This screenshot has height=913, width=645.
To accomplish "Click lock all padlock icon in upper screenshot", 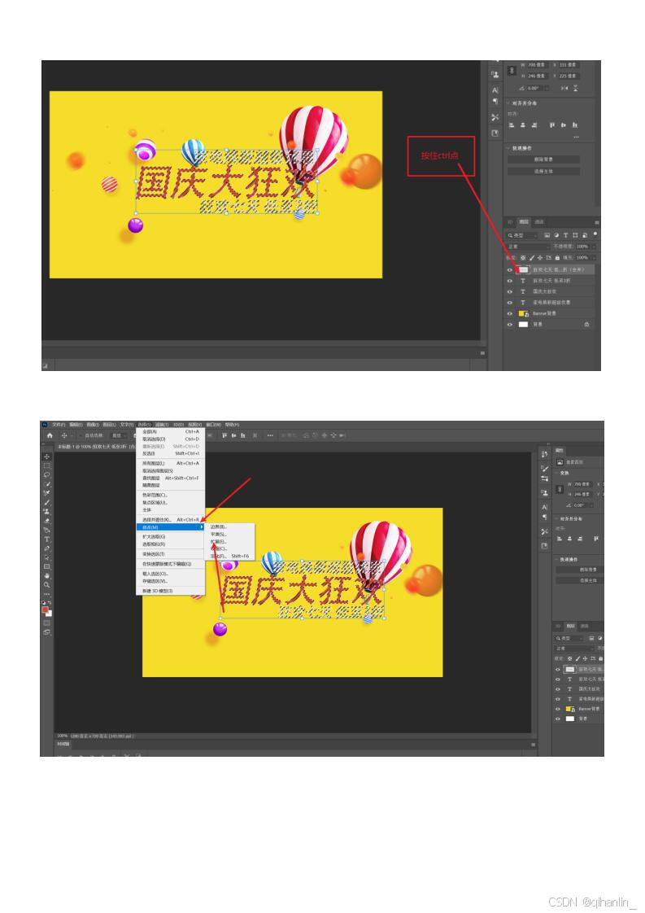I will [x=557, y=257].
